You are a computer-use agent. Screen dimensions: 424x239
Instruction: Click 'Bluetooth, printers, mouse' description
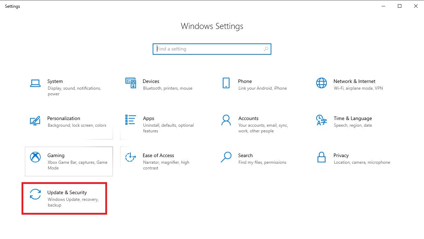click(x=168, y=88)
